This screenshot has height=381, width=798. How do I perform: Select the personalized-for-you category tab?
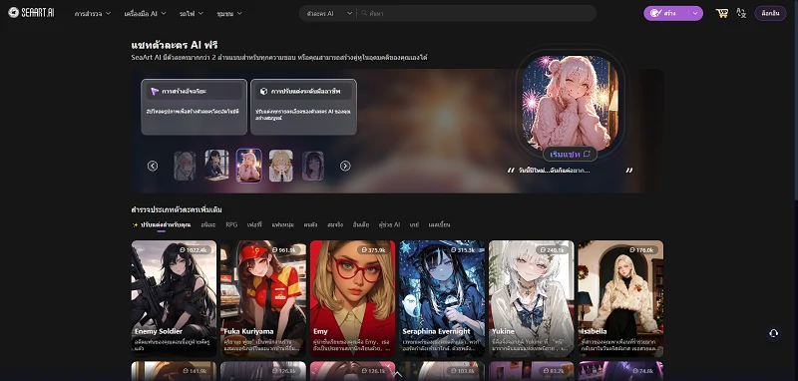tap(162, 224)
